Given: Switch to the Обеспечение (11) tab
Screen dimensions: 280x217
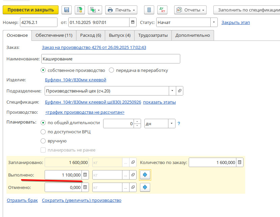Looking at the screenshot, I should [54, 35].
